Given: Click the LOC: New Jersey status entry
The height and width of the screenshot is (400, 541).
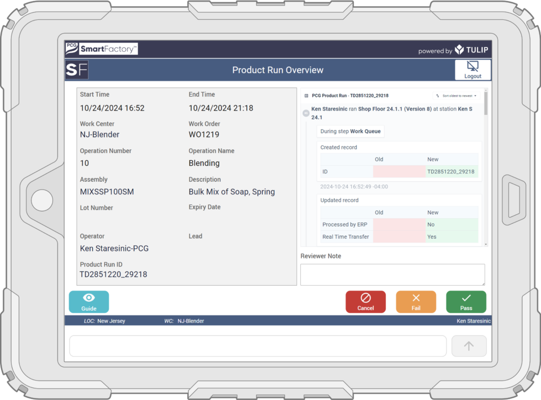Looking at the screenshot, I should click(x=104, y=321).
